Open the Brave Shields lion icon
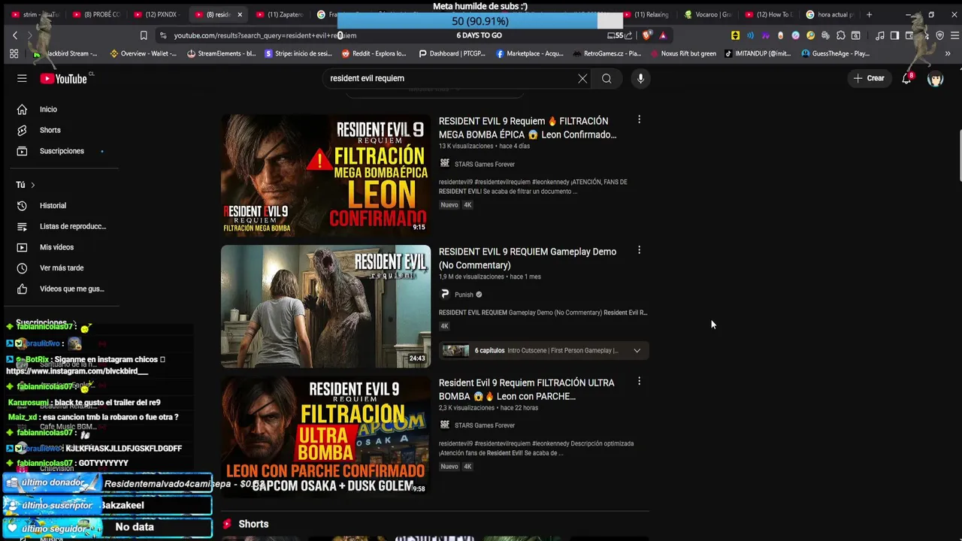The height and width of the screenshot is (541, 962). tap(648, 35)
